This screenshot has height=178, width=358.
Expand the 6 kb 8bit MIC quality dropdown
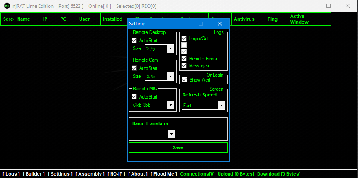tap(171, 105)
